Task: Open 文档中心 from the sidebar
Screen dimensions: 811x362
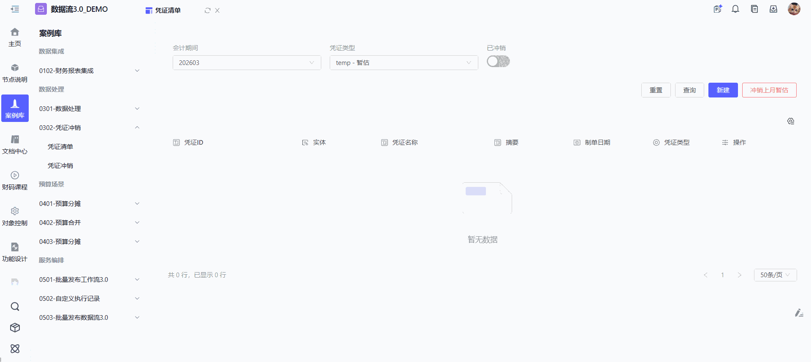Action: pos(15,144)
